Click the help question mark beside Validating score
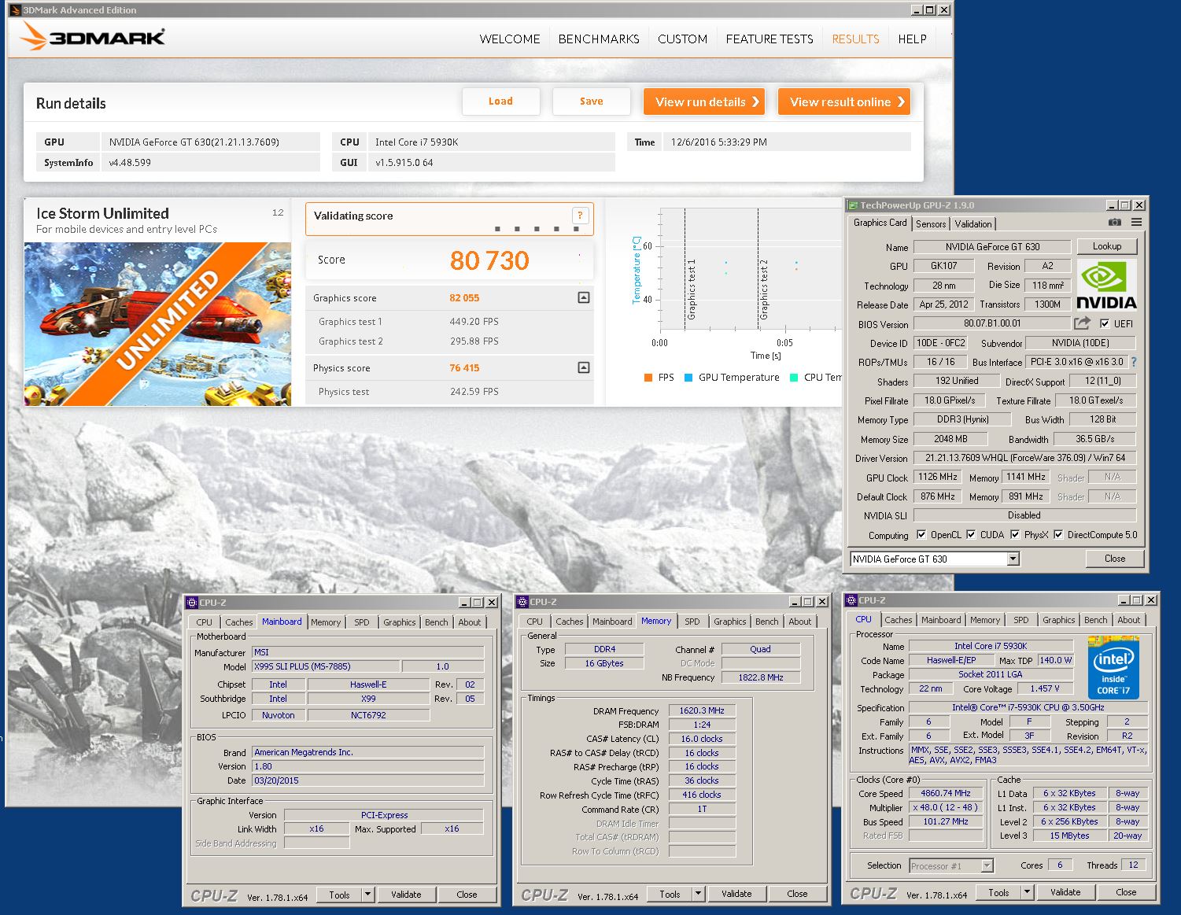 [x=580, y=216]
